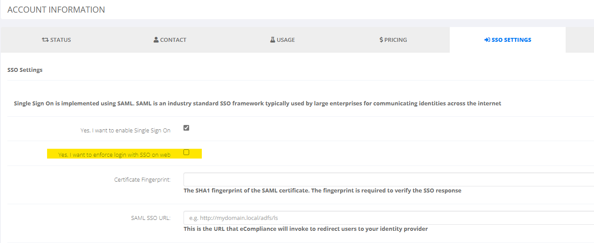This screenshot has height=243, width=594.
Task: Click the person icon on the Contact tab
Action: (156, 40)
